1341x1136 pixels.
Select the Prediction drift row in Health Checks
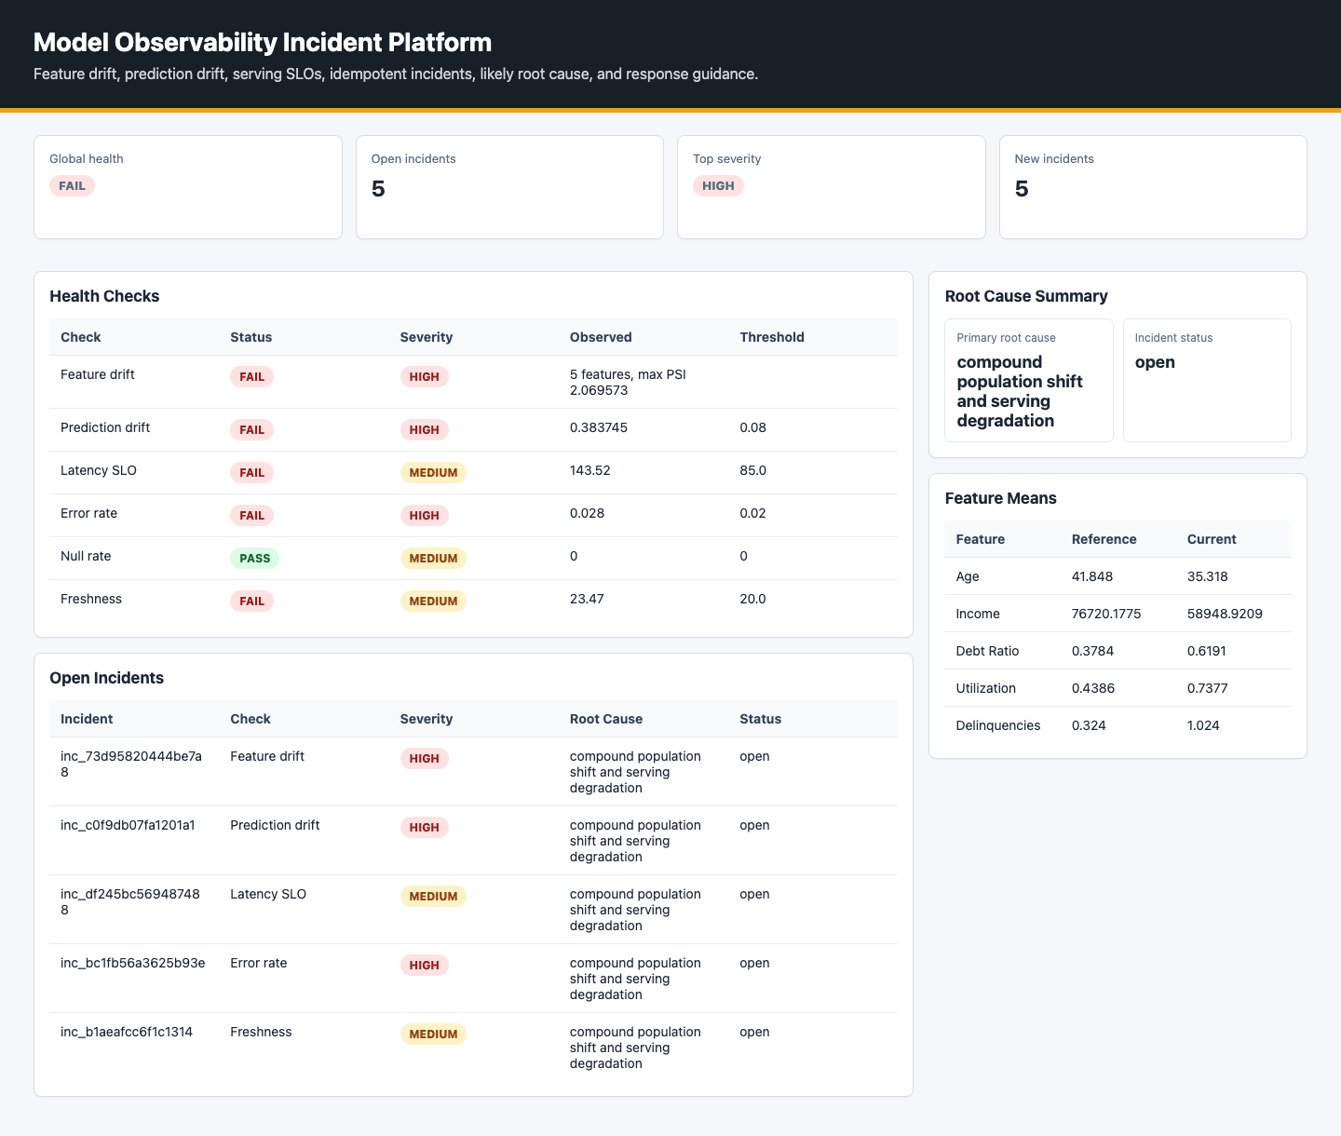[473, 430]
